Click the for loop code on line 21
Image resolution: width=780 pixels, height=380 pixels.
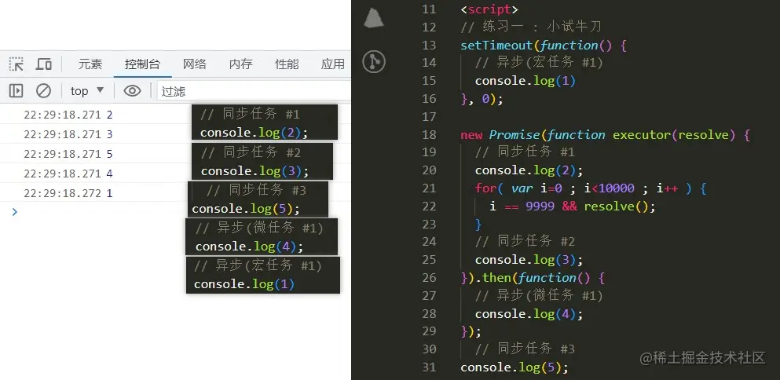(x=591, y=188)
